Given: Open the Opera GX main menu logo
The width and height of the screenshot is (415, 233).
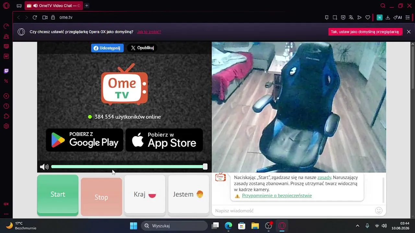Looking at the screenshot, I should tap(6, 6).
